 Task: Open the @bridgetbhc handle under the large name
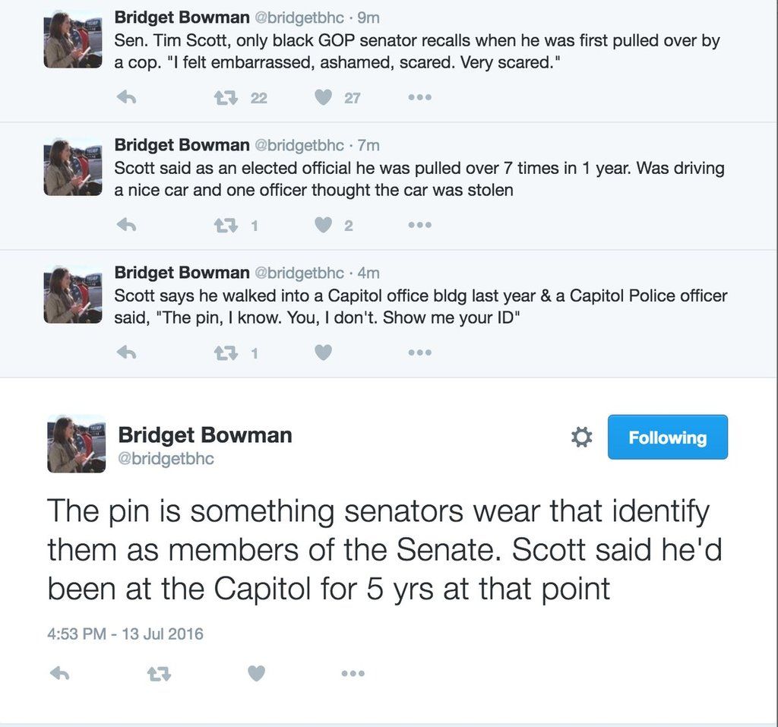point(166,458)
